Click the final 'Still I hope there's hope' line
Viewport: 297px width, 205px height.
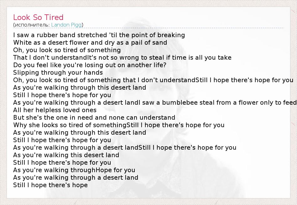50,185
